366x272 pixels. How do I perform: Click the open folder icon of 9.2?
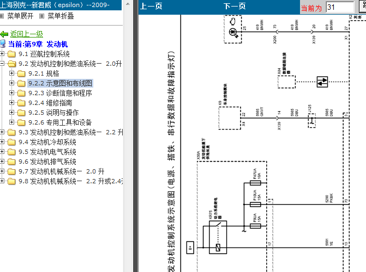pos(11,64)
